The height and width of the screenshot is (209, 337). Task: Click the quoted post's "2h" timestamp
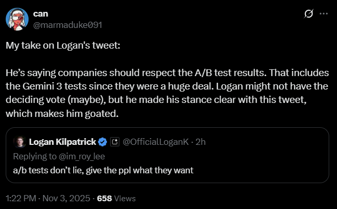(199, 142)
